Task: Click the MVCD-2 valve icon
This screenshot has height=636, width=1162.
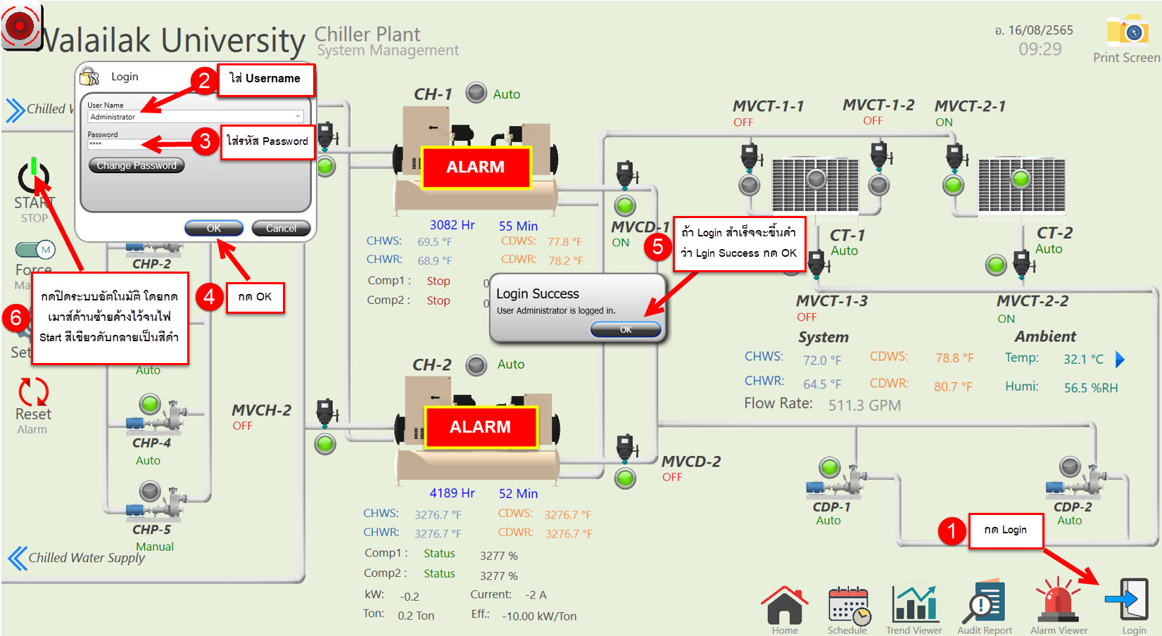Action: pos(626,449)
